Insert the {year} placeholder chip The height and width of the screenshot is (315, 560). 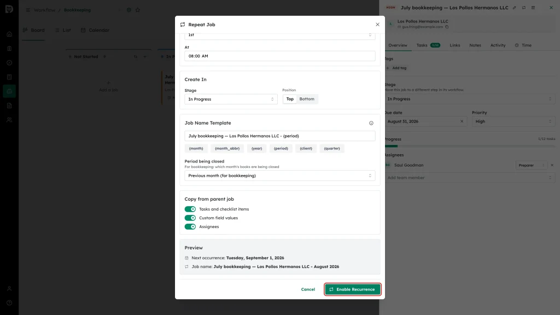[x=257, y=149]
